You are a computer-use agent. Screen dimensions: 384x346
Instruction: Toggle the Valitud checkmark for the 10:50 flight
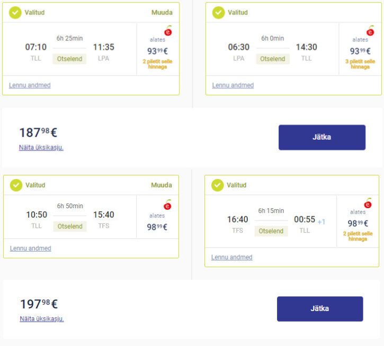point(16,185)
